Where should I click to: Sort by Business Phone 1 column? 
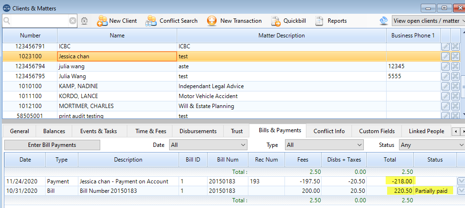[413, 36]
